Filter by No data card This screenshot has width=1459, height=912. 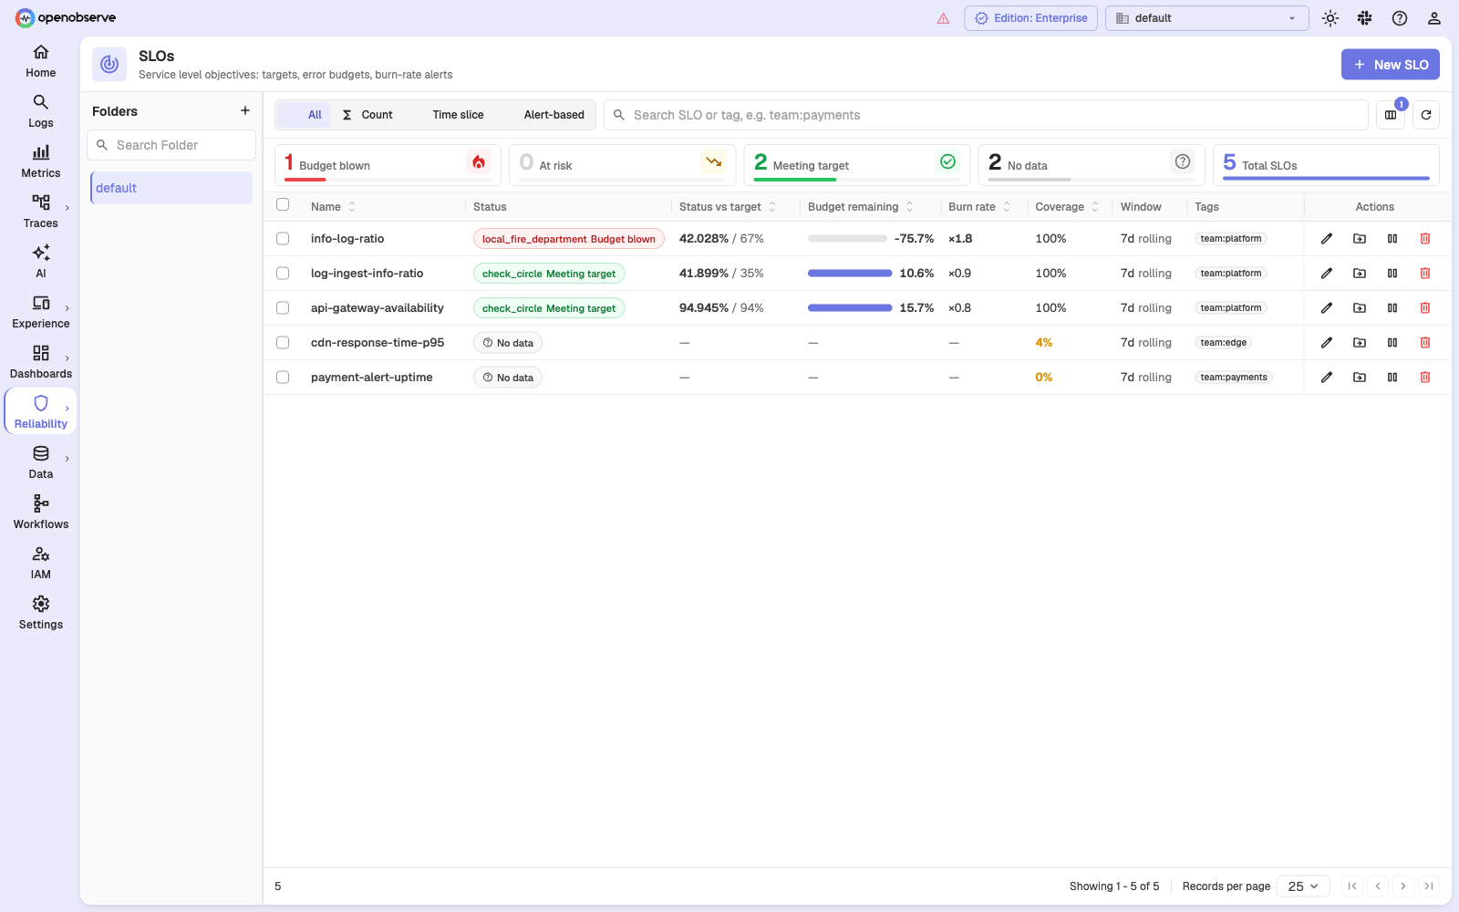(1091, 165)
